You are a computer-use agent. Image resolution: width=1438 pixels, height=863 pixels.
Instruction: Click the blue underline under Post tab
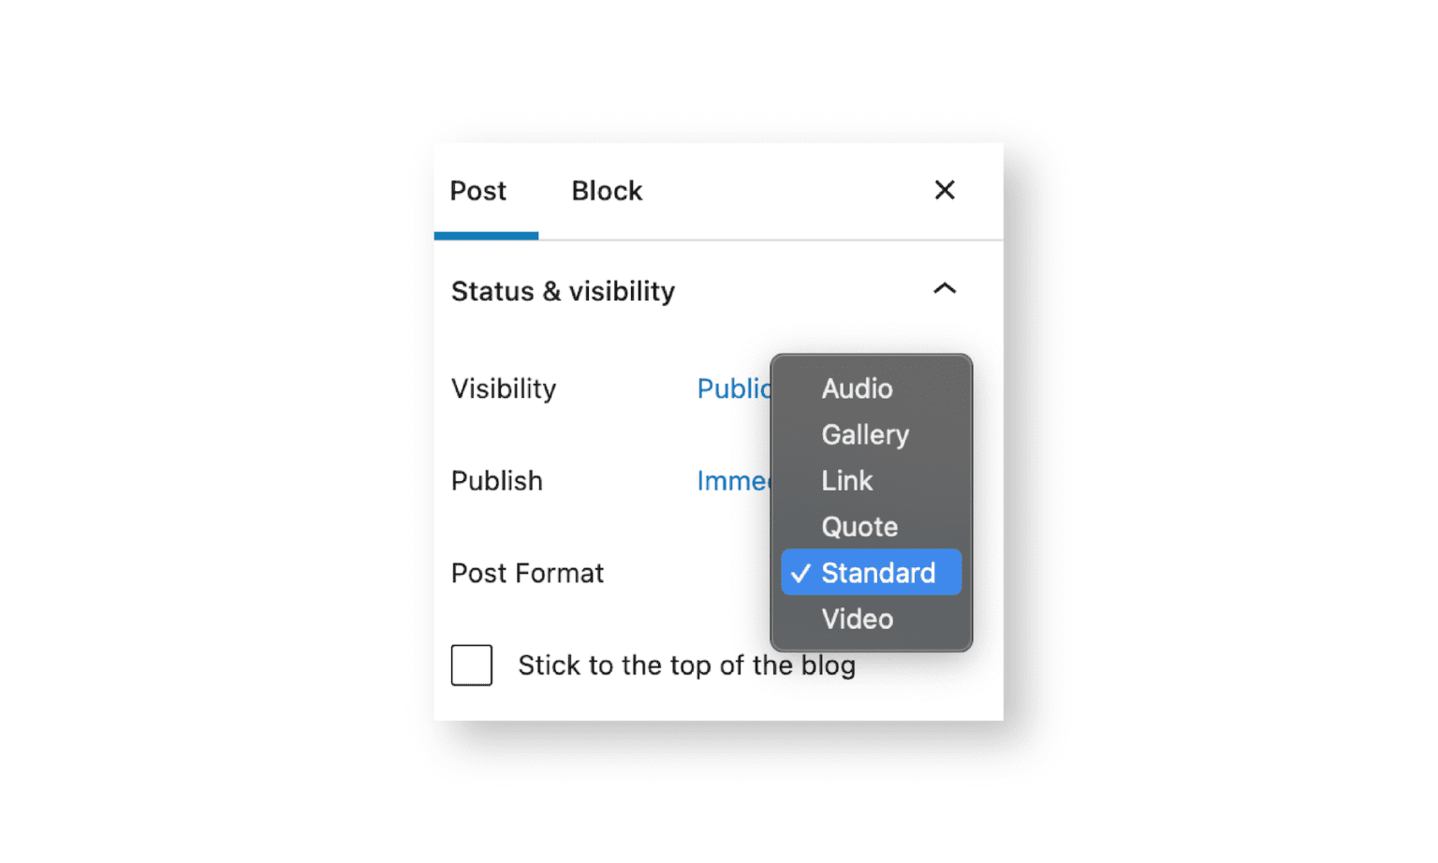click(x=486, y=234)
